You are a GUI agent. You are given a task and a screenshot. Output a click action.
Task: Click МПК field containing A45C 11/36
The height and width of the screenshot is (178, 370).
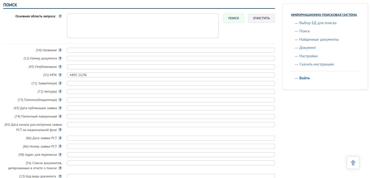(x=171, y=75)
